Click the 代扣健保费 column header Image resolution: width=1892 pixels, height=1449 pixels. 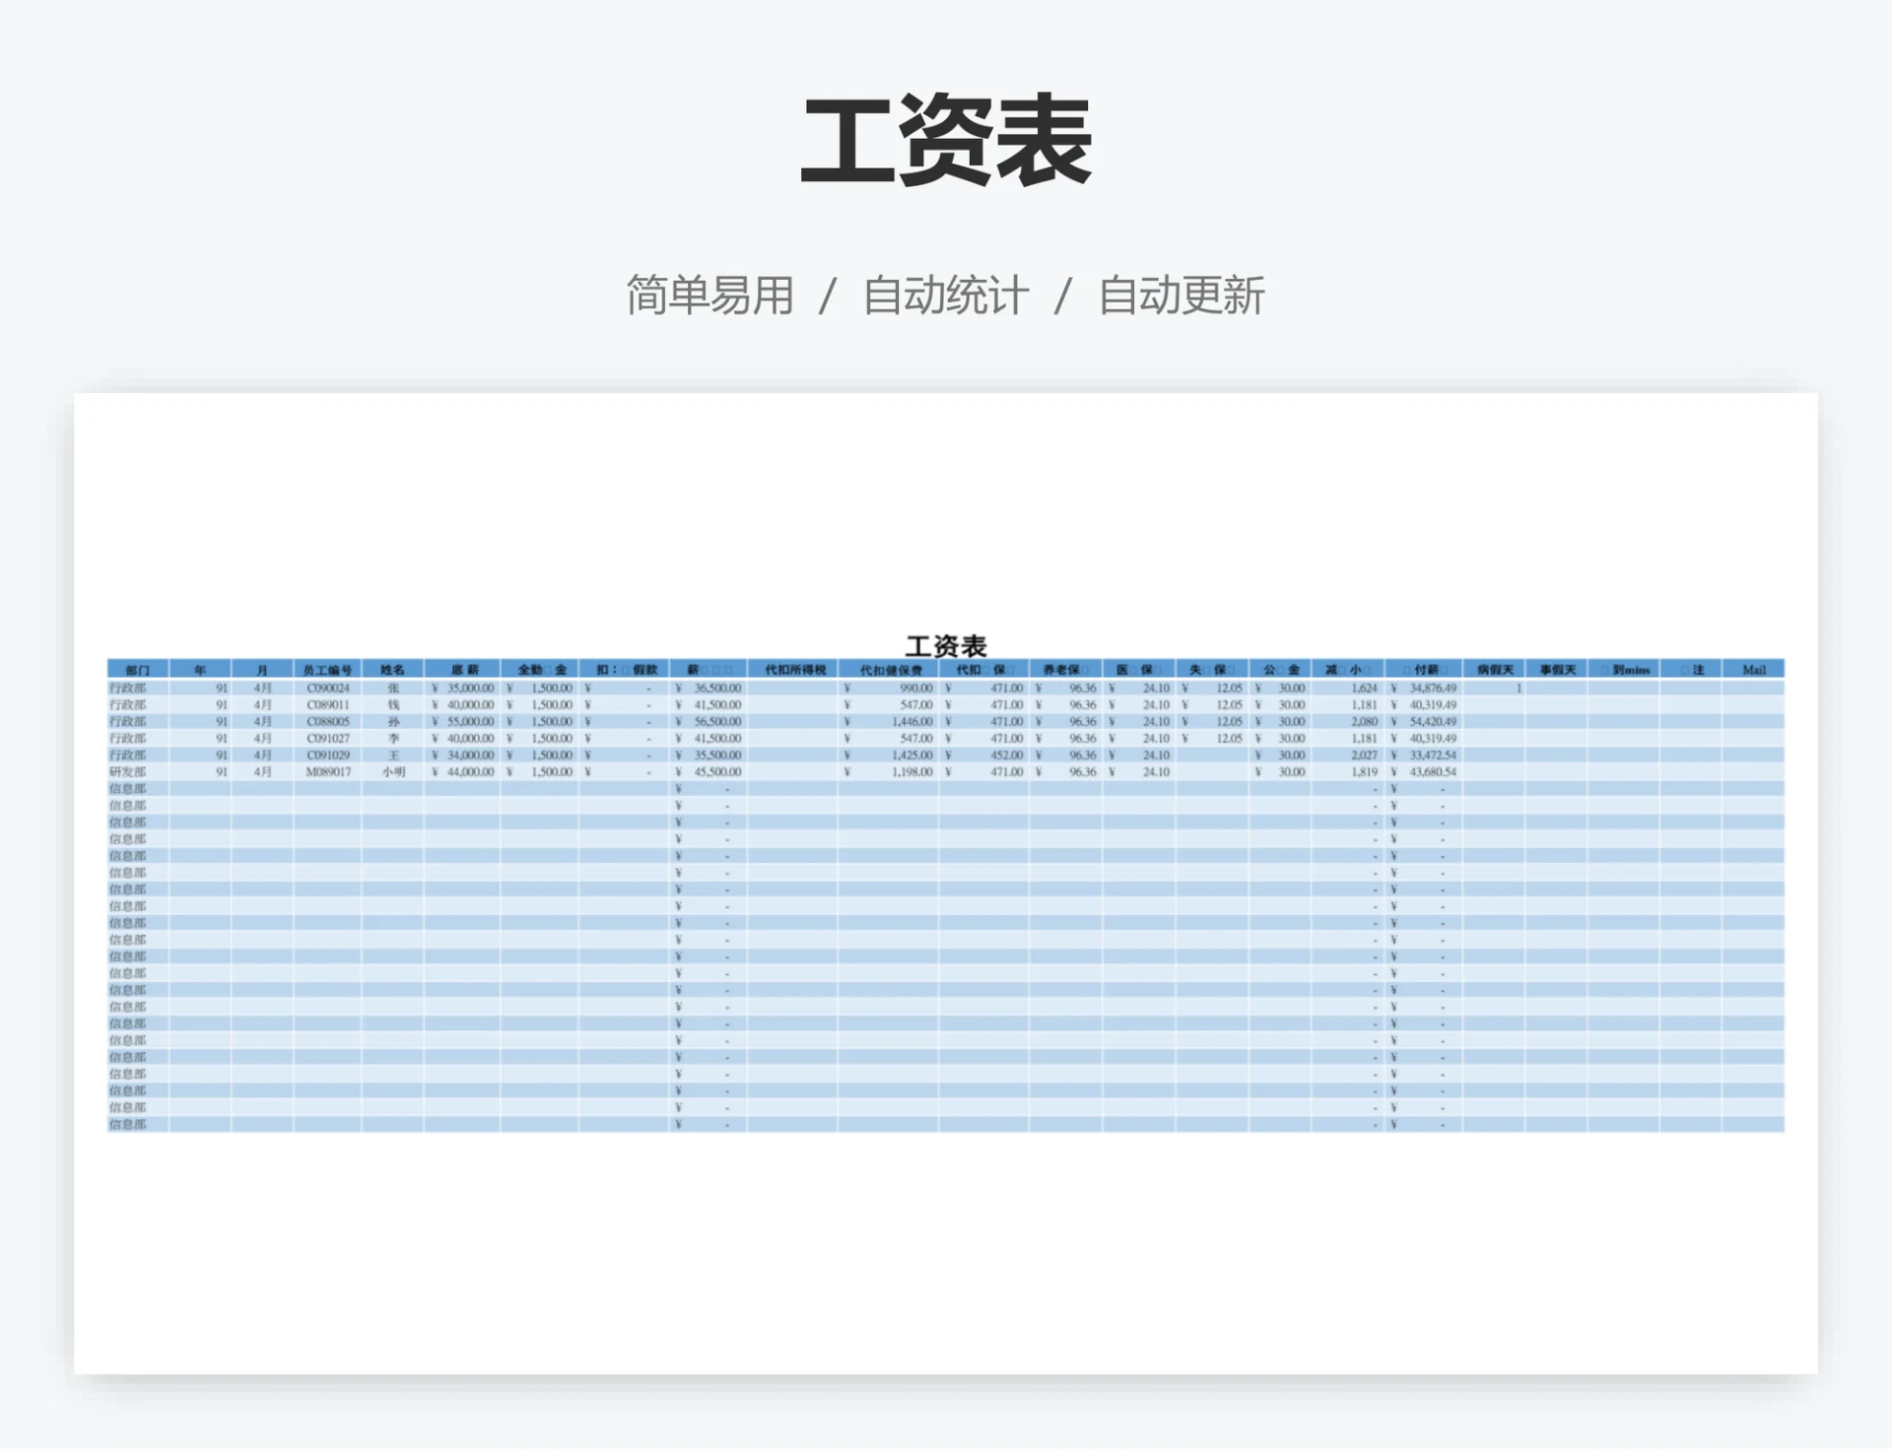(x=892, y=670)
